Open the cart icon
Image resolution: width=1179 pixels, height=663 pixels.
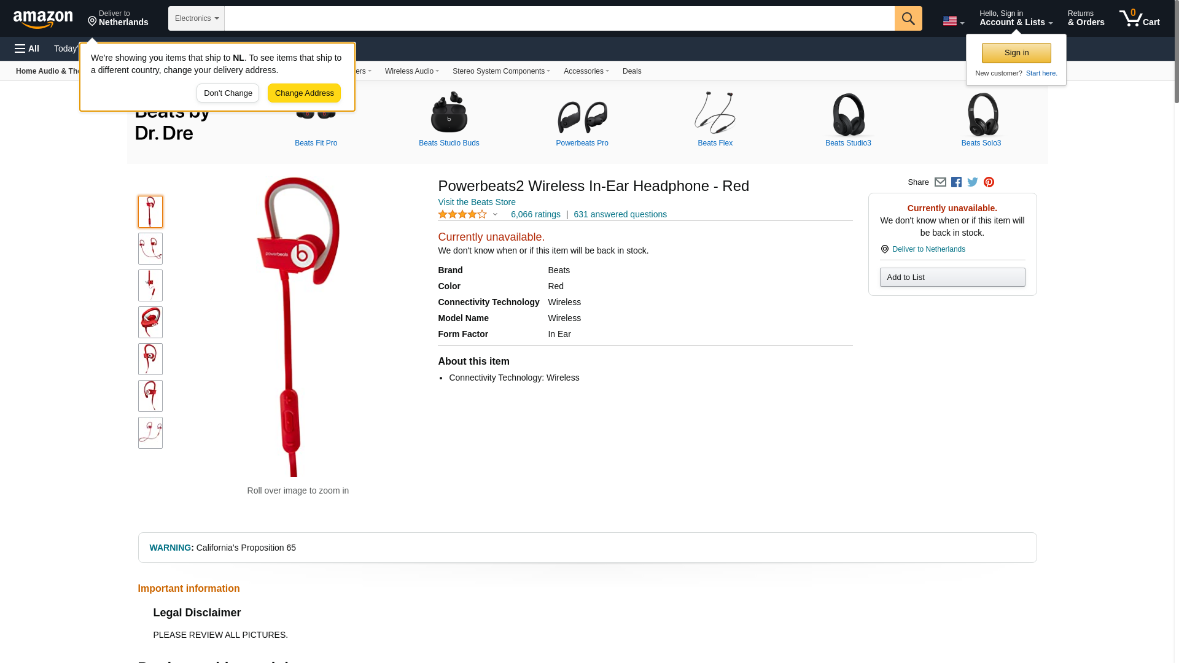pos(1140,18)
